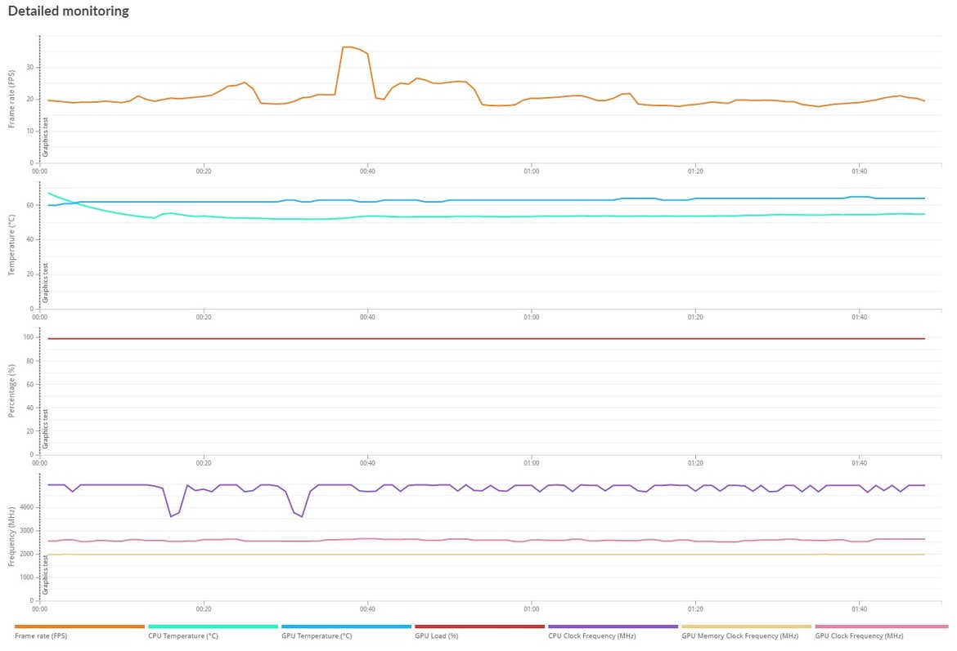Click the Temperature (°C) vertical axis title
Image resolution: width=957 pixels, height=651 pixels.
[x=11, y=245]
